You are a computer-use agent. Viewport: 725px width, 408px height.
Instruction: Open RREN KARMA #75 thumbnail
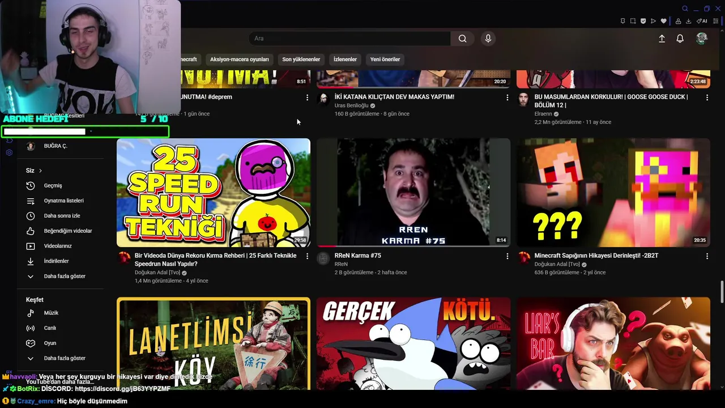[413, 193]
